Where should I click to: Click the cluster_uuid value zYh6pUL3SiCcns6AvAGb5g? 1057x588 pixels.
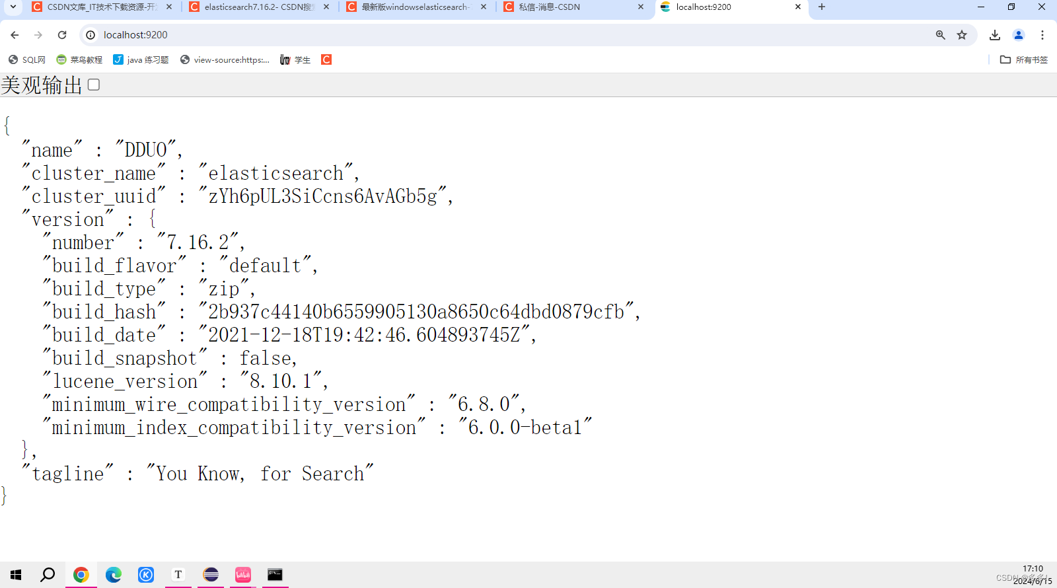point(323,196)
